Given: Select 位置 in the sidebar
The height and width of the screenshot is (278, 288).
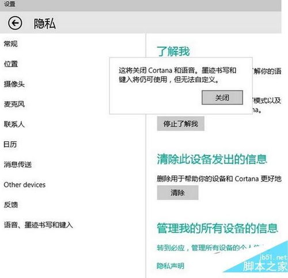Looking at the screenshot, I should click(x=11, y=64).
